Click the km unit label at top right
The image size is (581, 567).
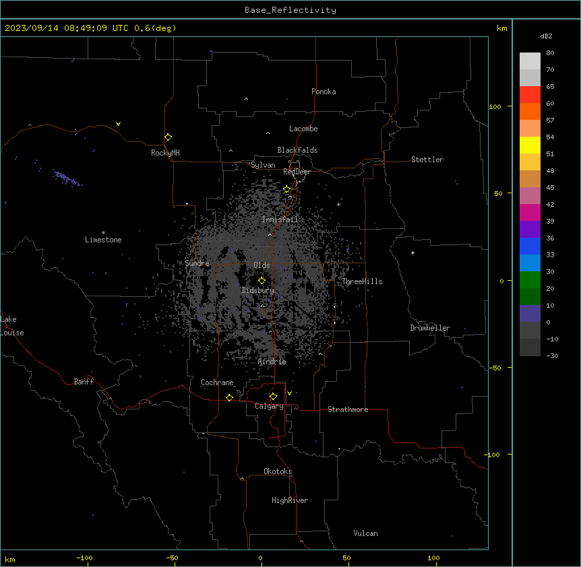pos(502,28)
